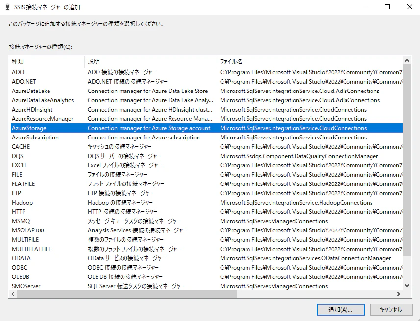Image resolution: width=420 pixels, height=321 pixels.
Task: Click '複数のフラット ファイルの接続マネージャー' description
Action: tap(134, 249)
